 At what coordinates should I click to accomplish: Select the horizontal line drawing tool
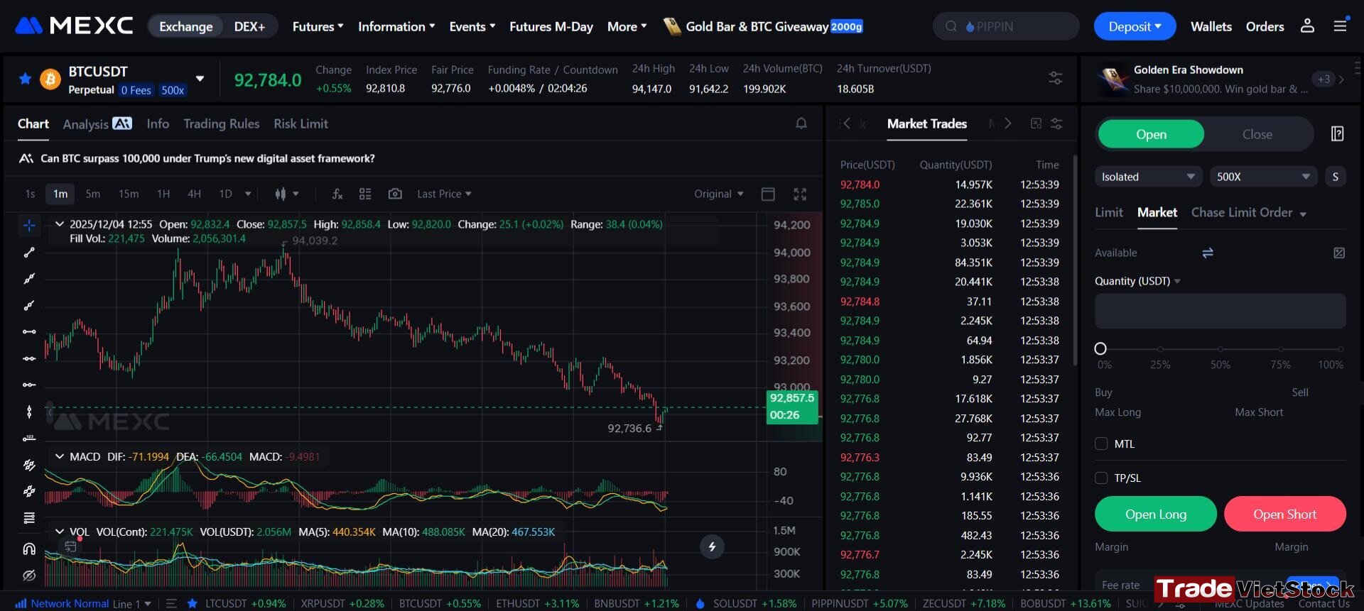click(x=29, y=332)
